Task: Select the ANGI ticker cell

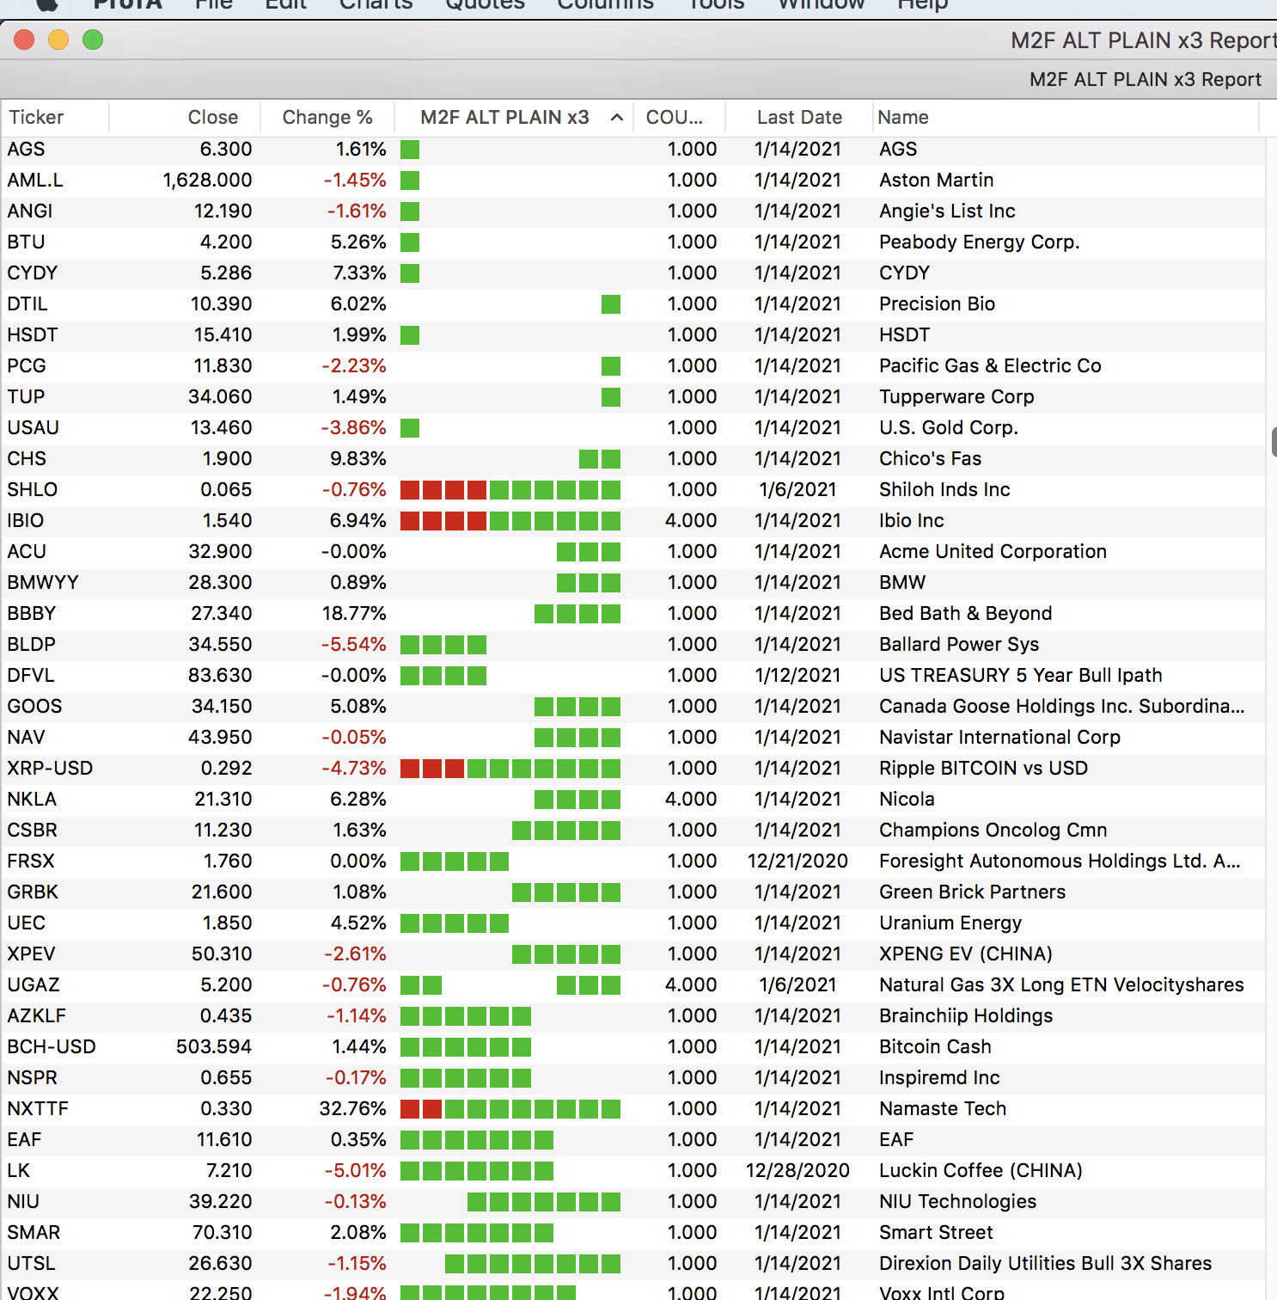Action: 30,211
